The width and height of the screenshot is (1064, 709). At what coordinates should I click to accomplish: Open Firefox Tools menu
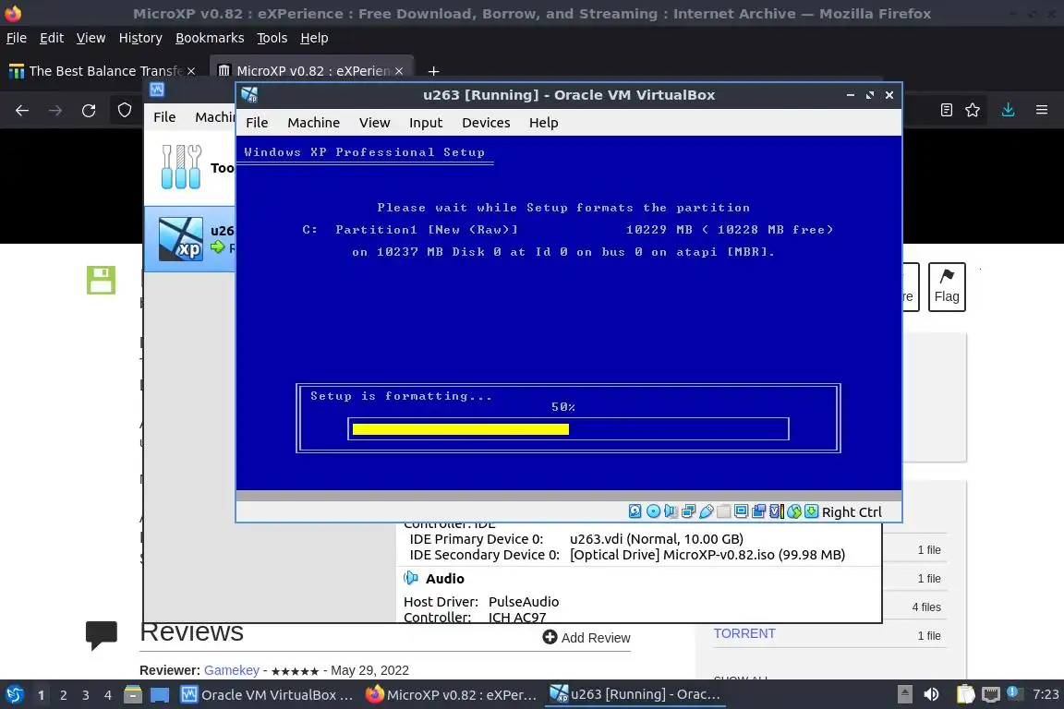272,38
